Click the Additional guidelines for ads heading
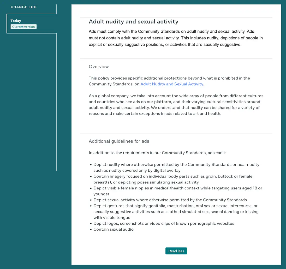 tap(119, 141)
